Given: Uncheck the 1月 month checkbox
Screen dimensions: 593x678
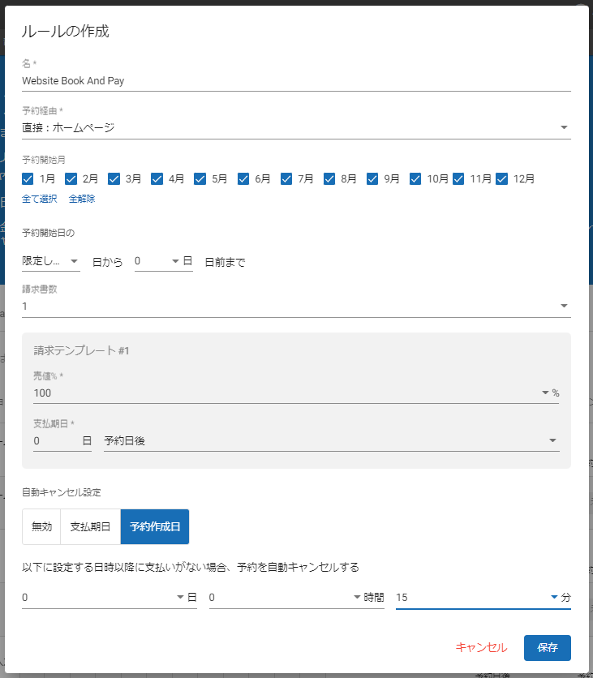Looking at the screenshot, I should [28, 178].
